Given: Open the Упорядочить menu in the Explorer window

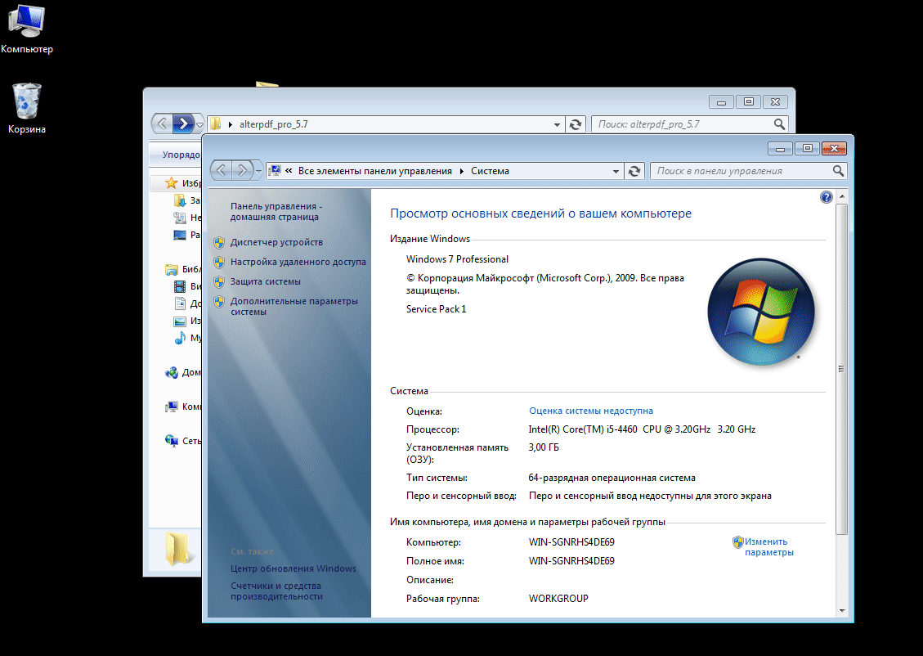Looking at the screenshot, I should pos(181,155).
